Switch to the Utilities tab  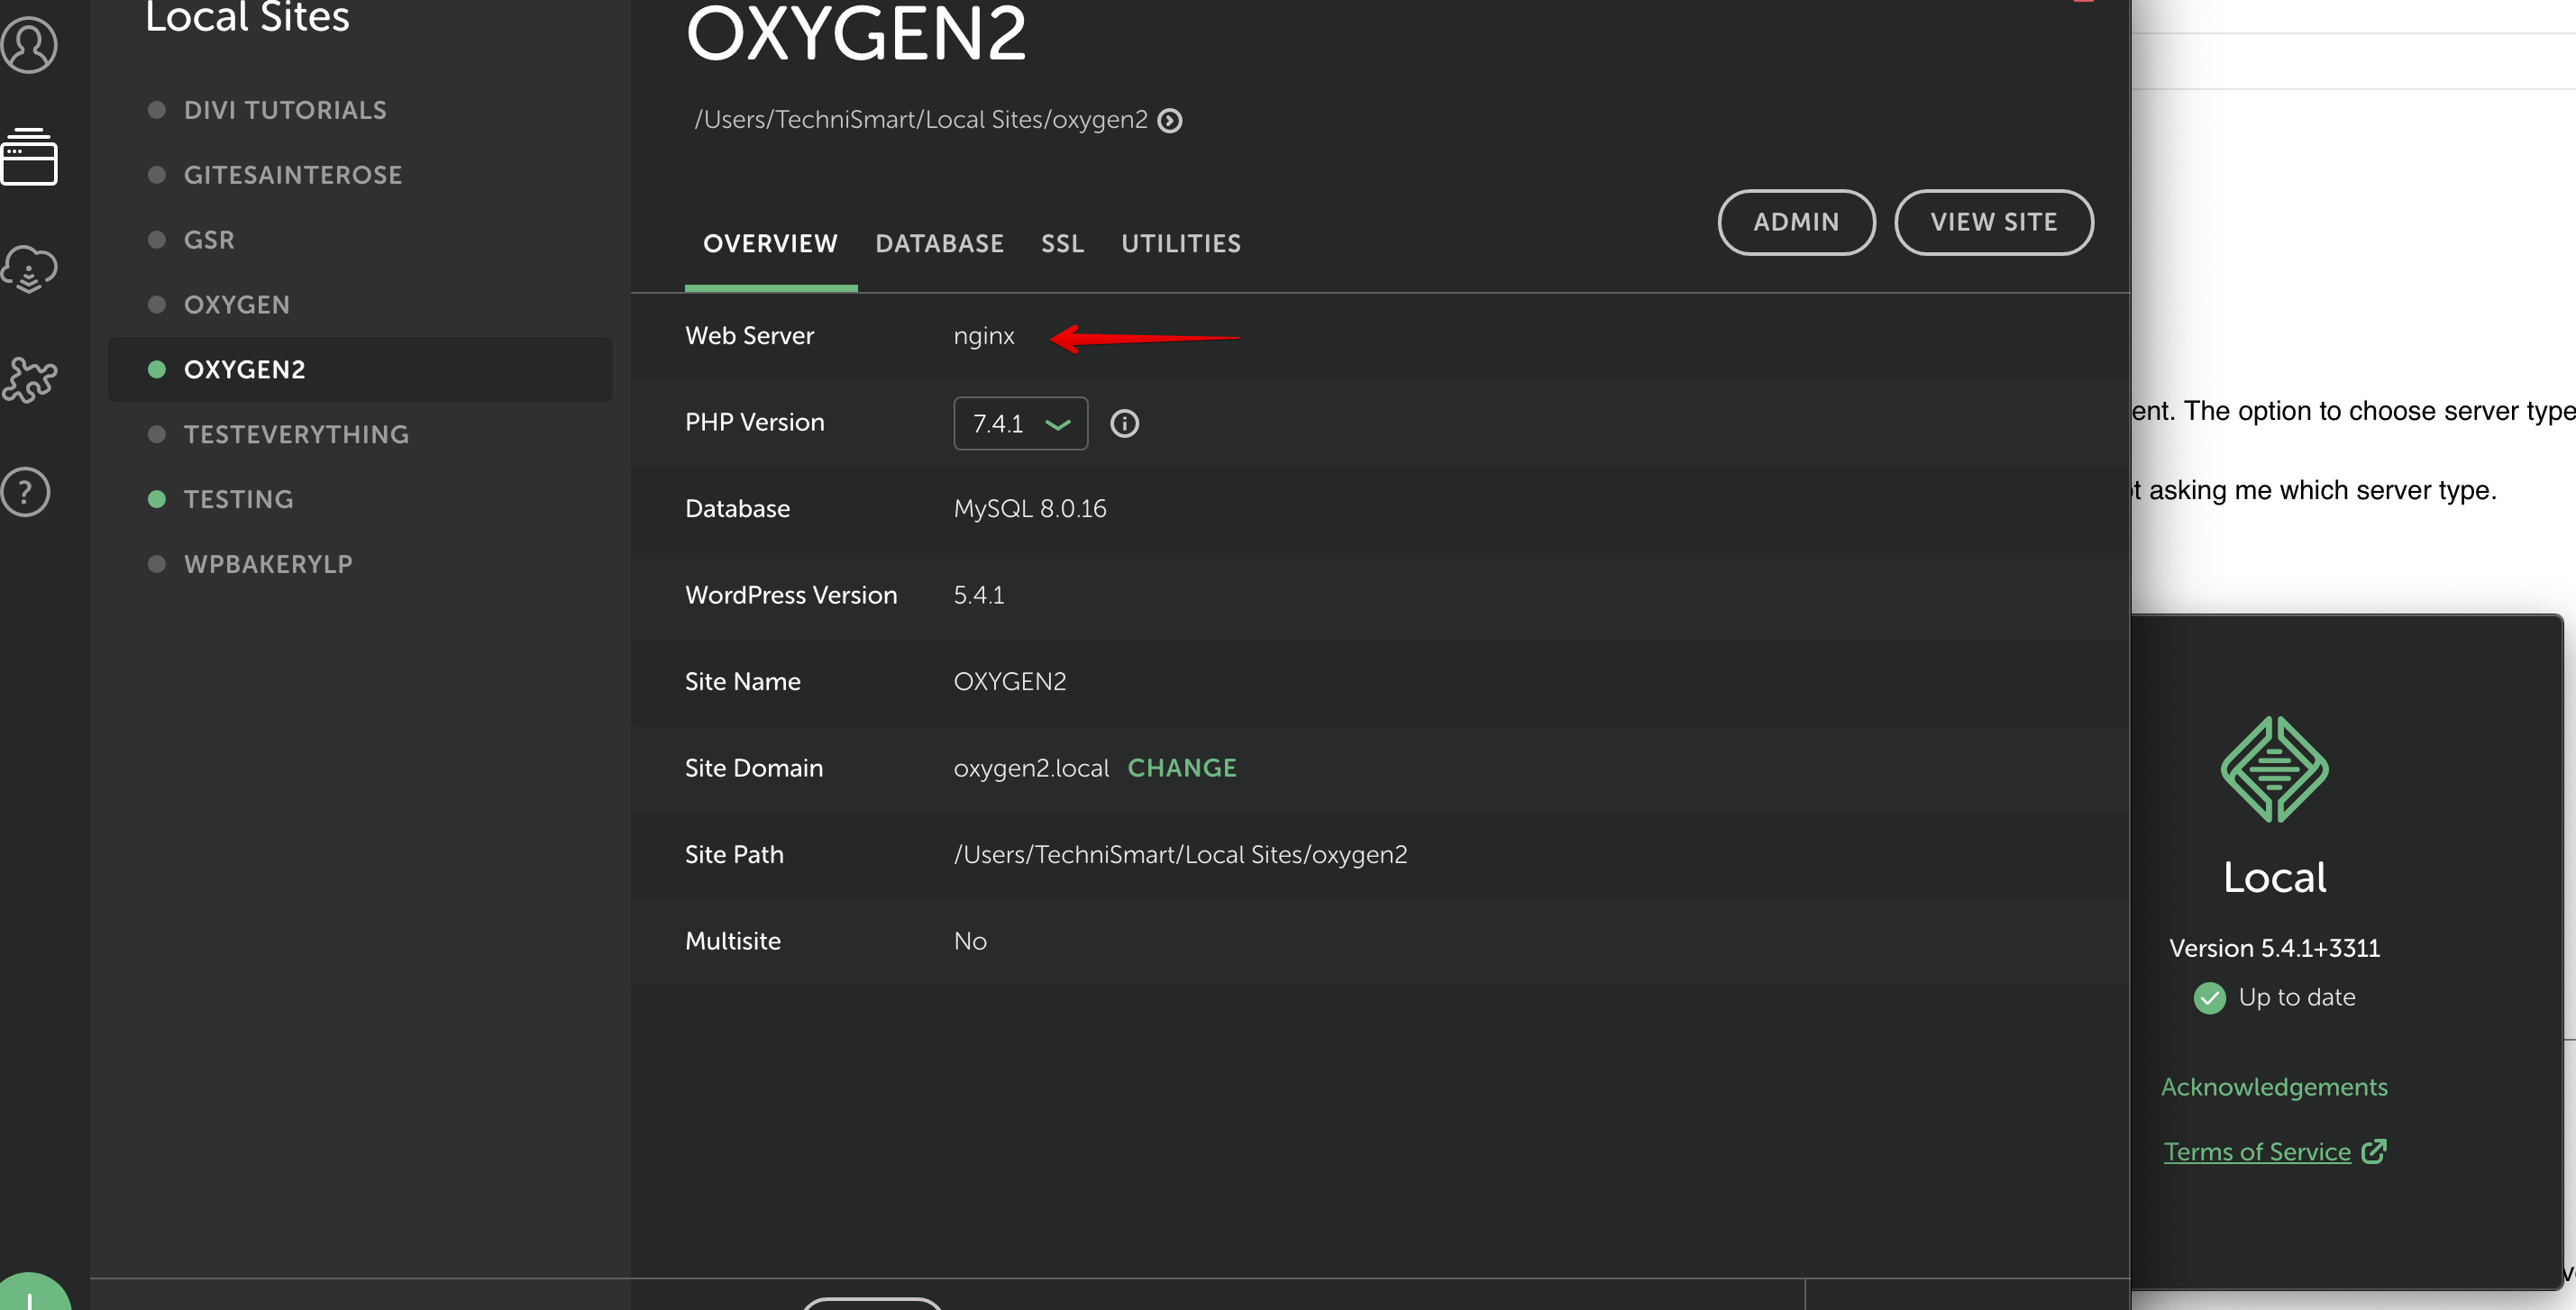pyautogui.click(x=1181, y=244)
